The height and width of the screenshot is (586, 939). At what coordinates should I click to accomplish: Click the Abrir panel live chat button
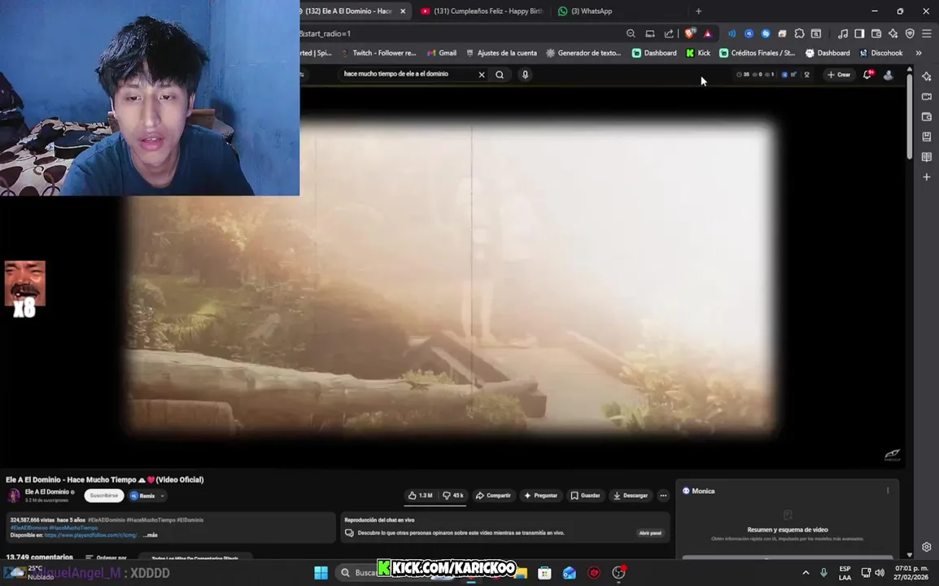[x=650, y=532]
